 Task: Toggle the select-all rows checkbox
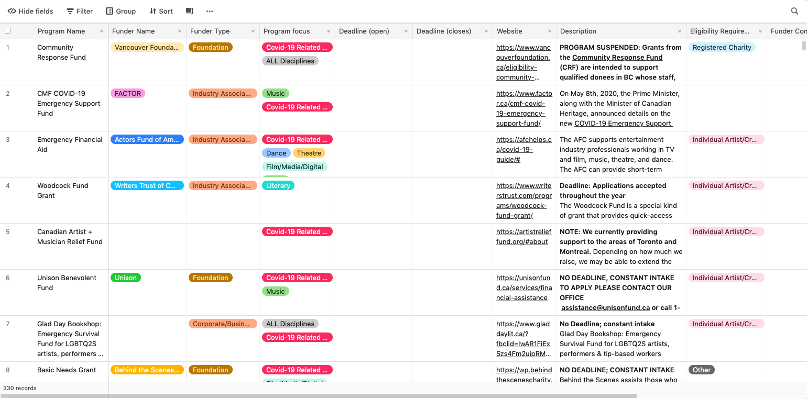7,31
